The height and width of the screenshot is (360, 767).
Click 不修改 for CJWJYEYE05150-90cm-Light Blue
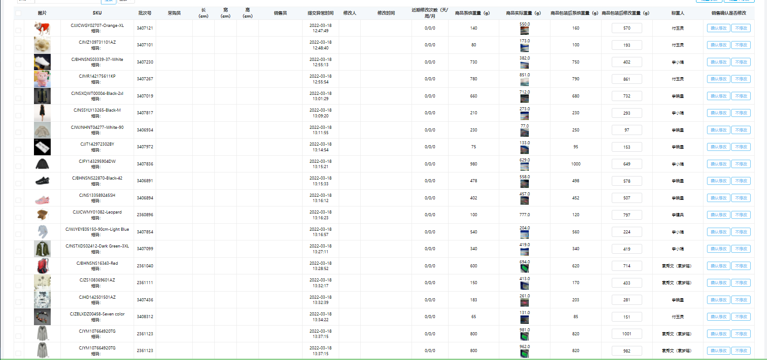click(x=741, y=232)
